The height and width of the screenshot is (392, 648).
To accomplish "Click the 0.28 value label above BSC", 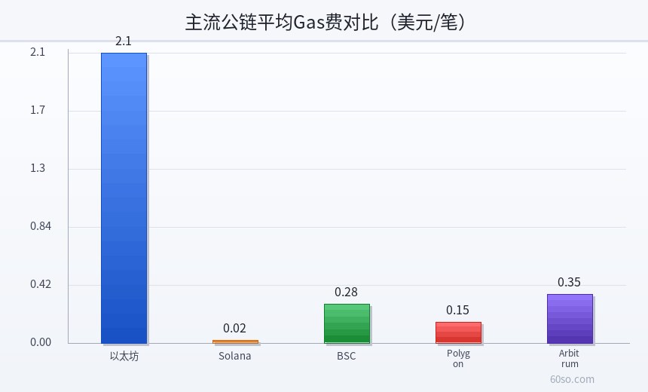I will [347, 292].
